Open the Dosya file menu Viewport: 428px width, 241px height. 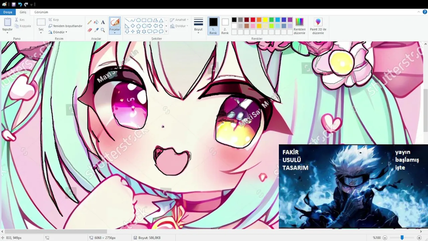coord(8,12)
